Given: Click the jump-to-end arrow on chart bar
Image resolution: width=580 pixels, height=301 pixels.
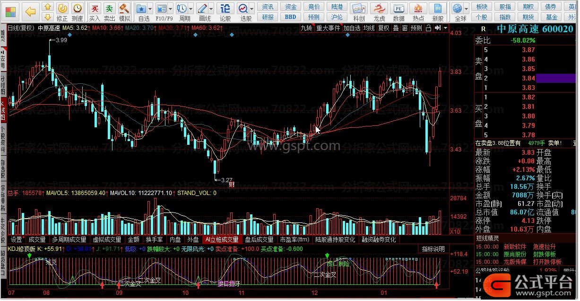Looking at the screenshot, I should 438,28.
